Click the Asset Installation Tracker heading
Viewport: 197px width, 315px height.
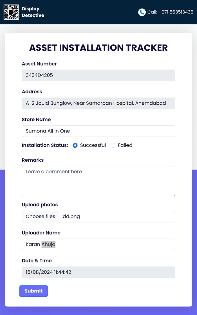click(x=98, y=48)
